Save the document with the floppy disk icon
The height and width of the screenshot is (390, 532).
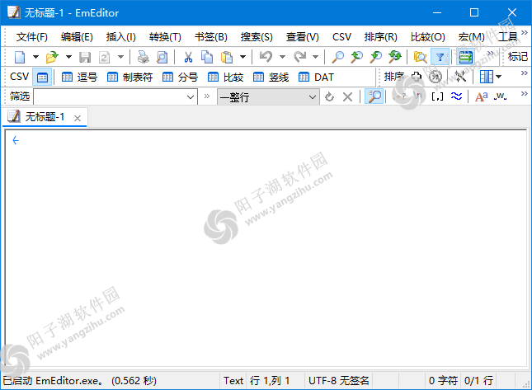click(x=85, y=57)
